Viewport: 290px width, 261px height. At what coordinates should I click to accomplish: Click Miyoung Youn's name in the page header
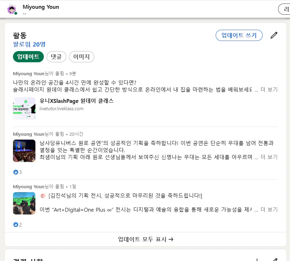pyautogui.click(x=41, y=7)
